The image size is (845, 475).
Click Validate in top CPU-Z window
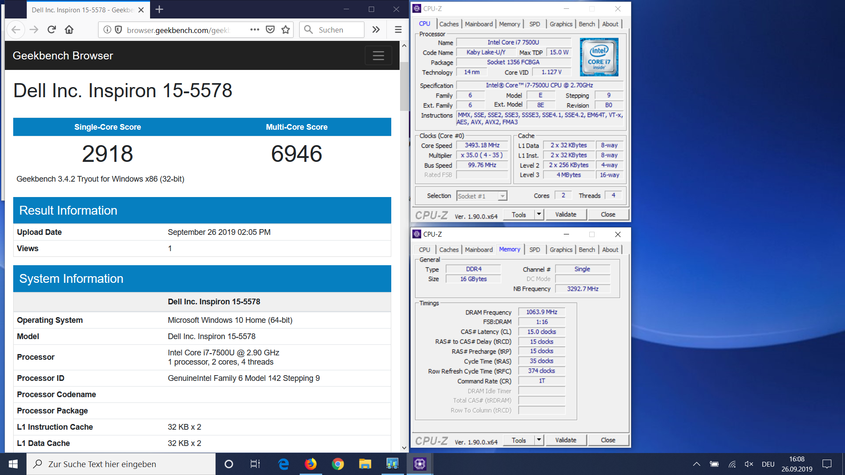[x=566, y=215]
